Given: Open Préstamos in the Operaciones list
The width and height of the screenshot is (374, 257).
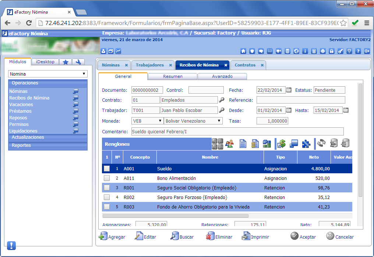Looking at the screenshot, I should [x=20, y=111].
